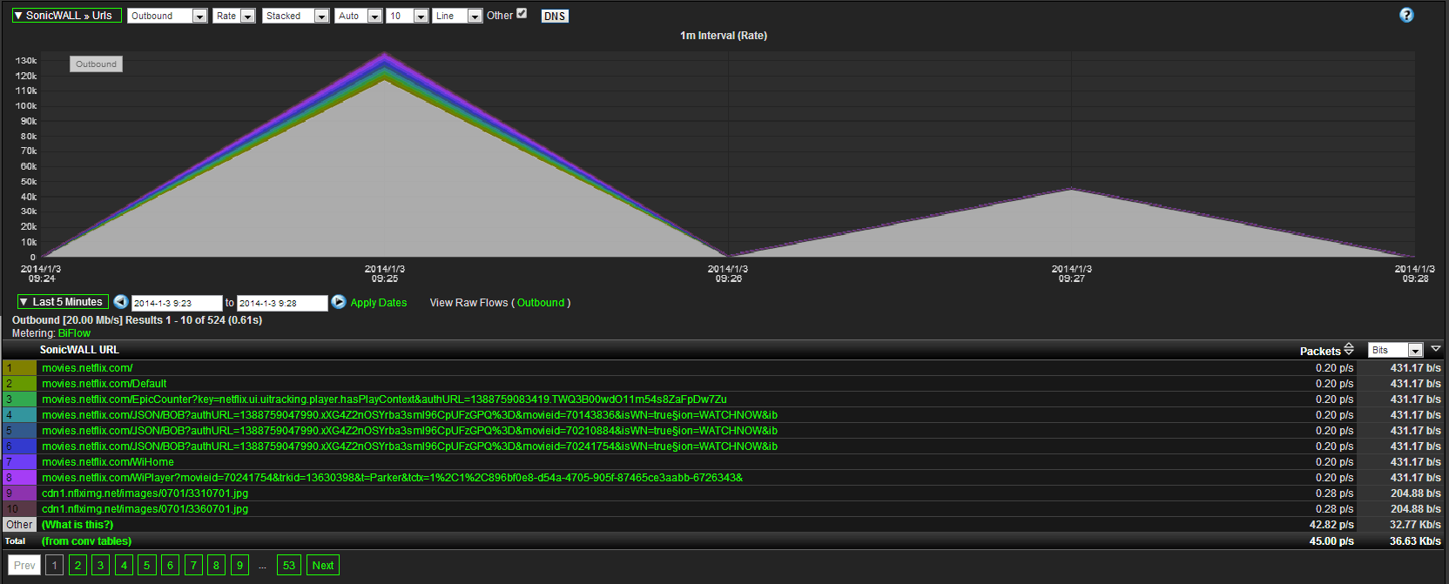Open raw flows via the Outbound link
This screenshot has height=584, width=1449.
coord(541,303)
